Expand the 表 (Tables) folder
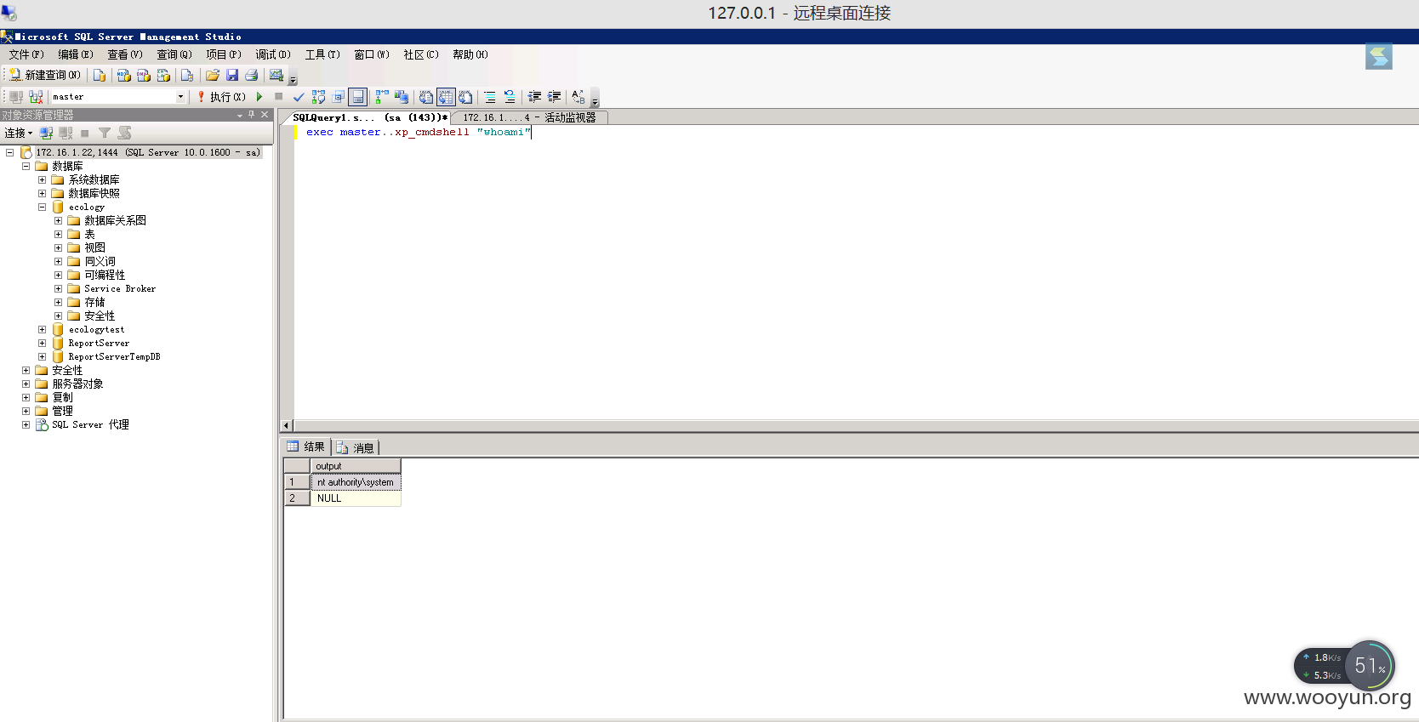1419x722 pixels. (x=58, y=234)
